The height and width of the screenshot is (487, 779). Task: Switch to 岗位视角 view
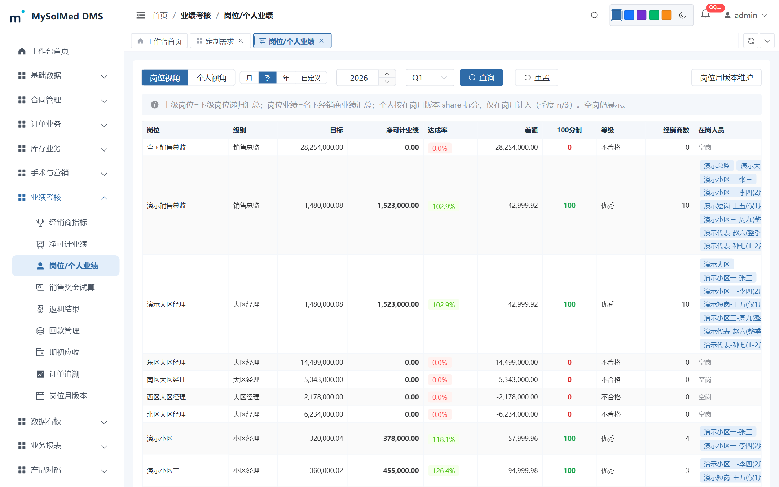[165, 78]
